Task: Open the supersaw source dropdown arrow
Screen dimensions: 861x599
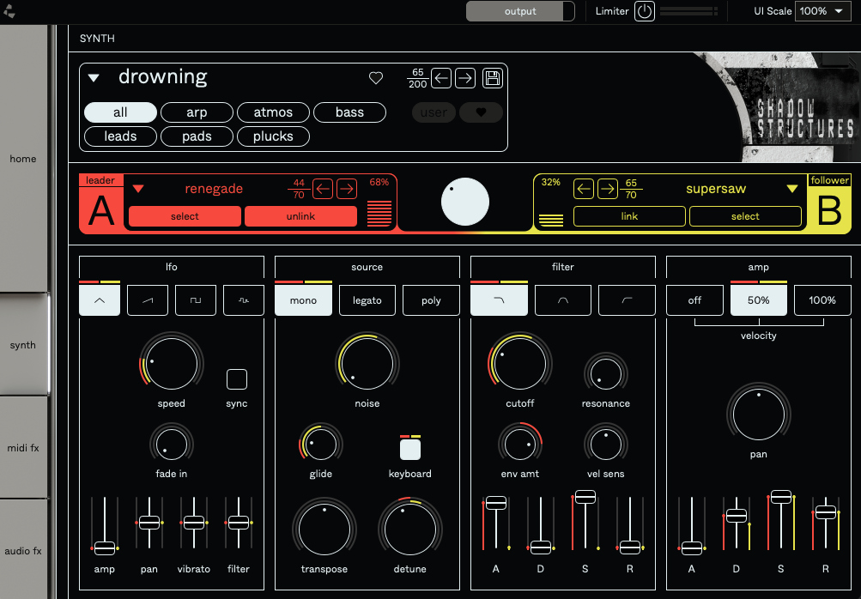Action: click(791, 189)
